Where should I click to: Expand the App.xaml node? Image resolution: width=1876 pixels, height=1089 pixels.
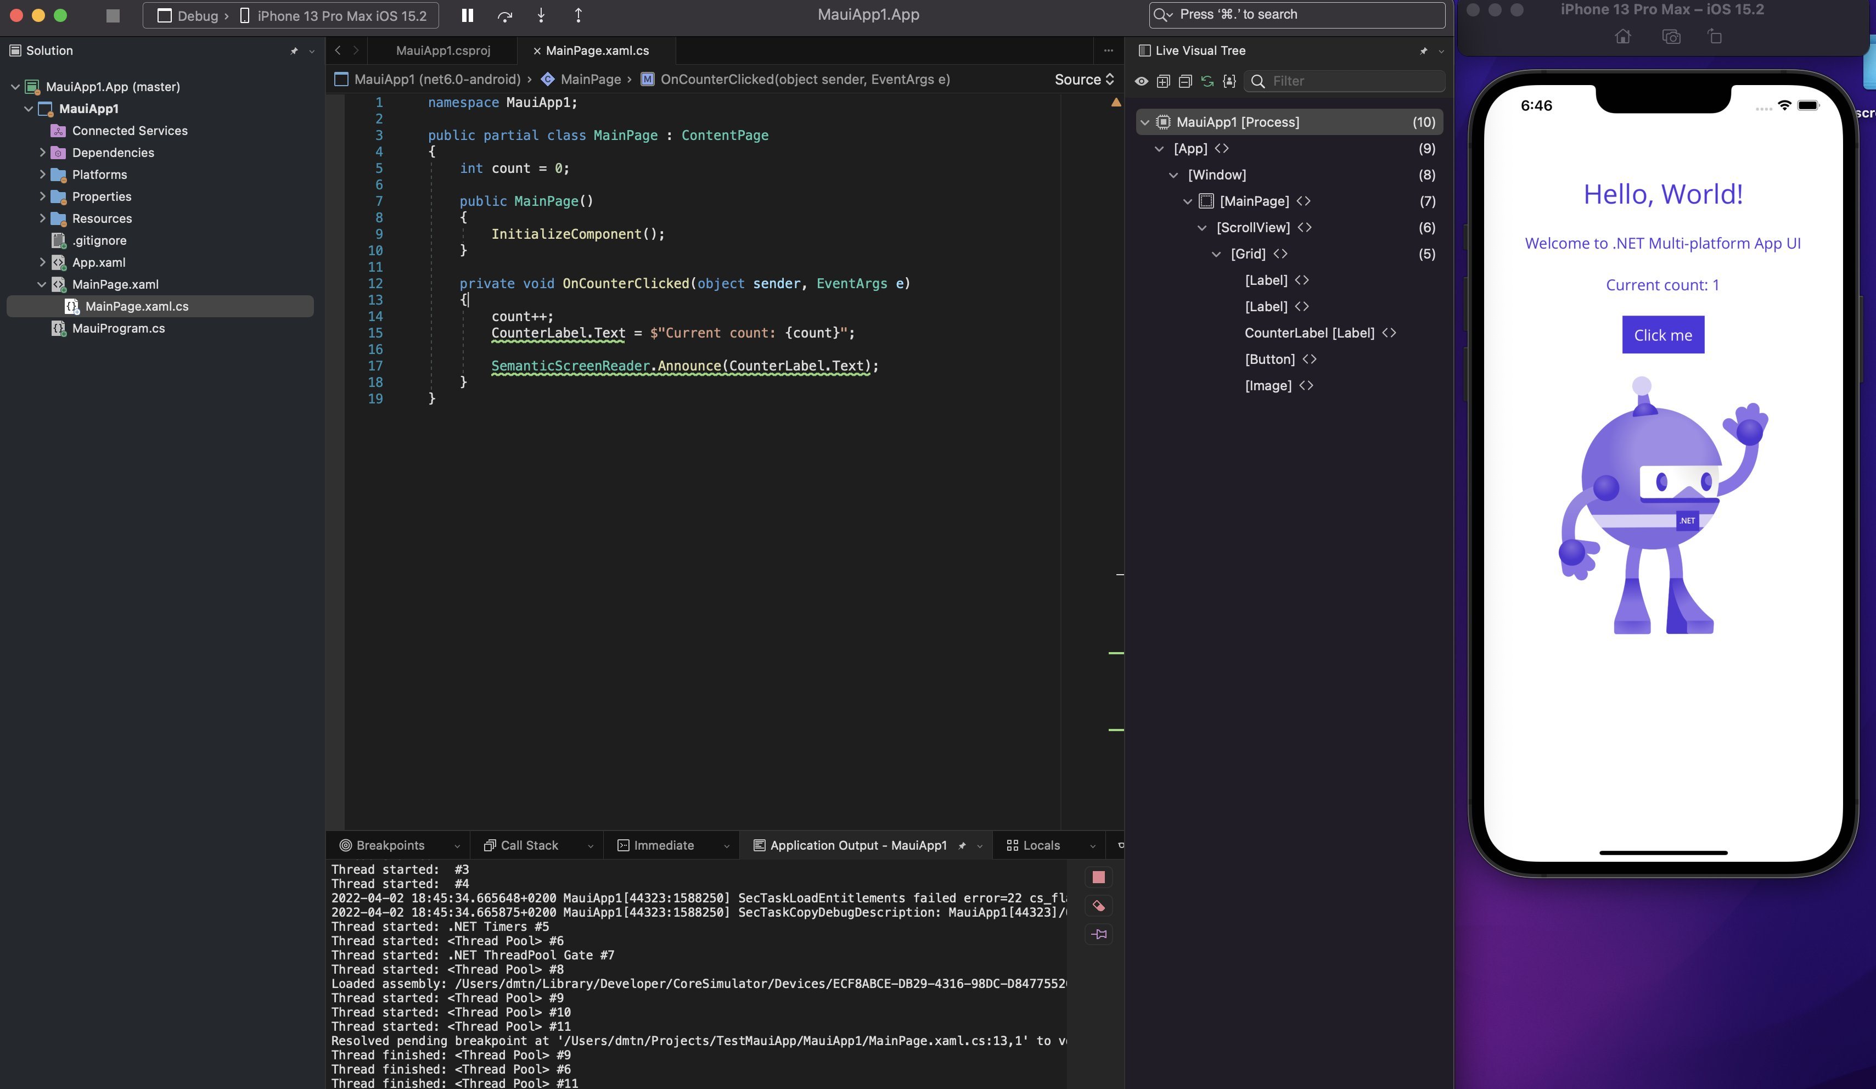[x=42, y=262]
